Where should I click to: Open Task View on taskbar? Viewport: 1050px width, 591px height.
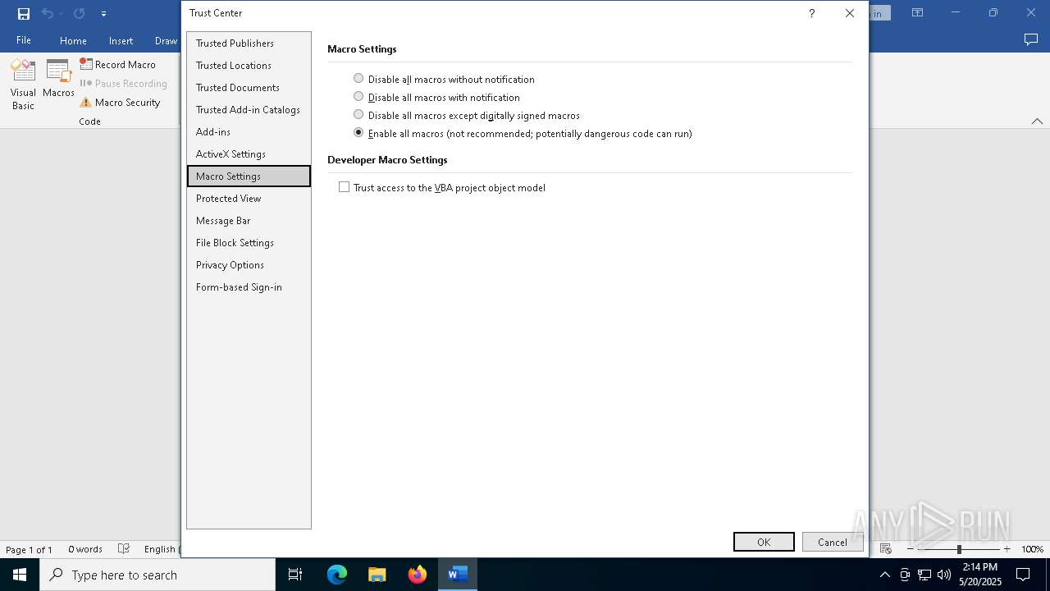tap(295, 575)
